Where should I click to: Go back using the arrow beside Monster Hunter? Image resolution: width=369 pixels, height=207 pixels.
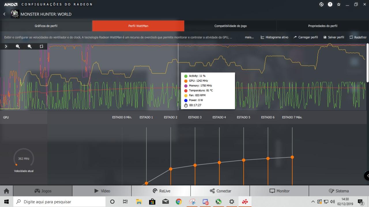click(x=4, y=14)
